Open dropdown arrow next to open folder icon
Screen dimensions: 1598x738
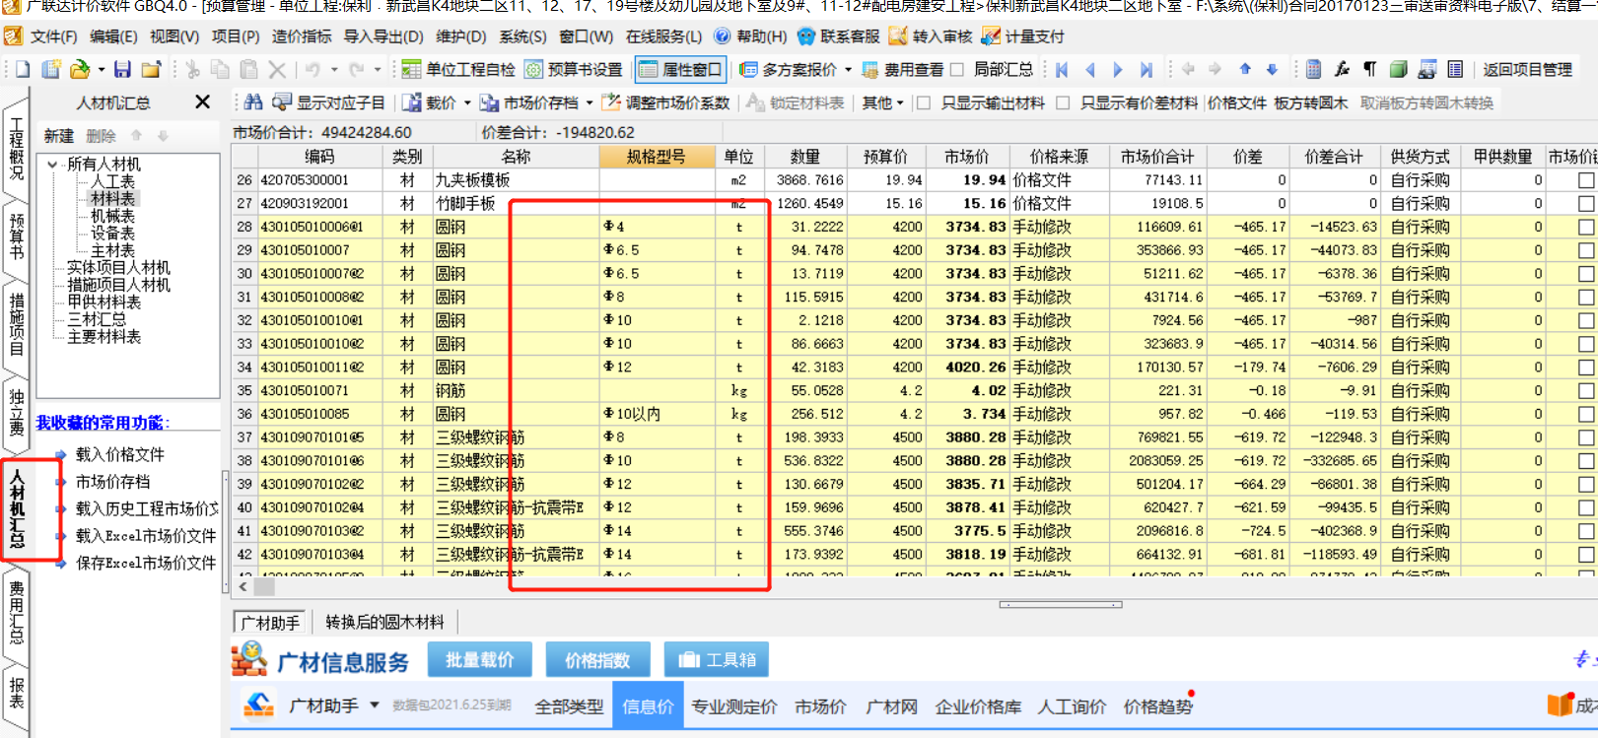click(x=100, y=69)
